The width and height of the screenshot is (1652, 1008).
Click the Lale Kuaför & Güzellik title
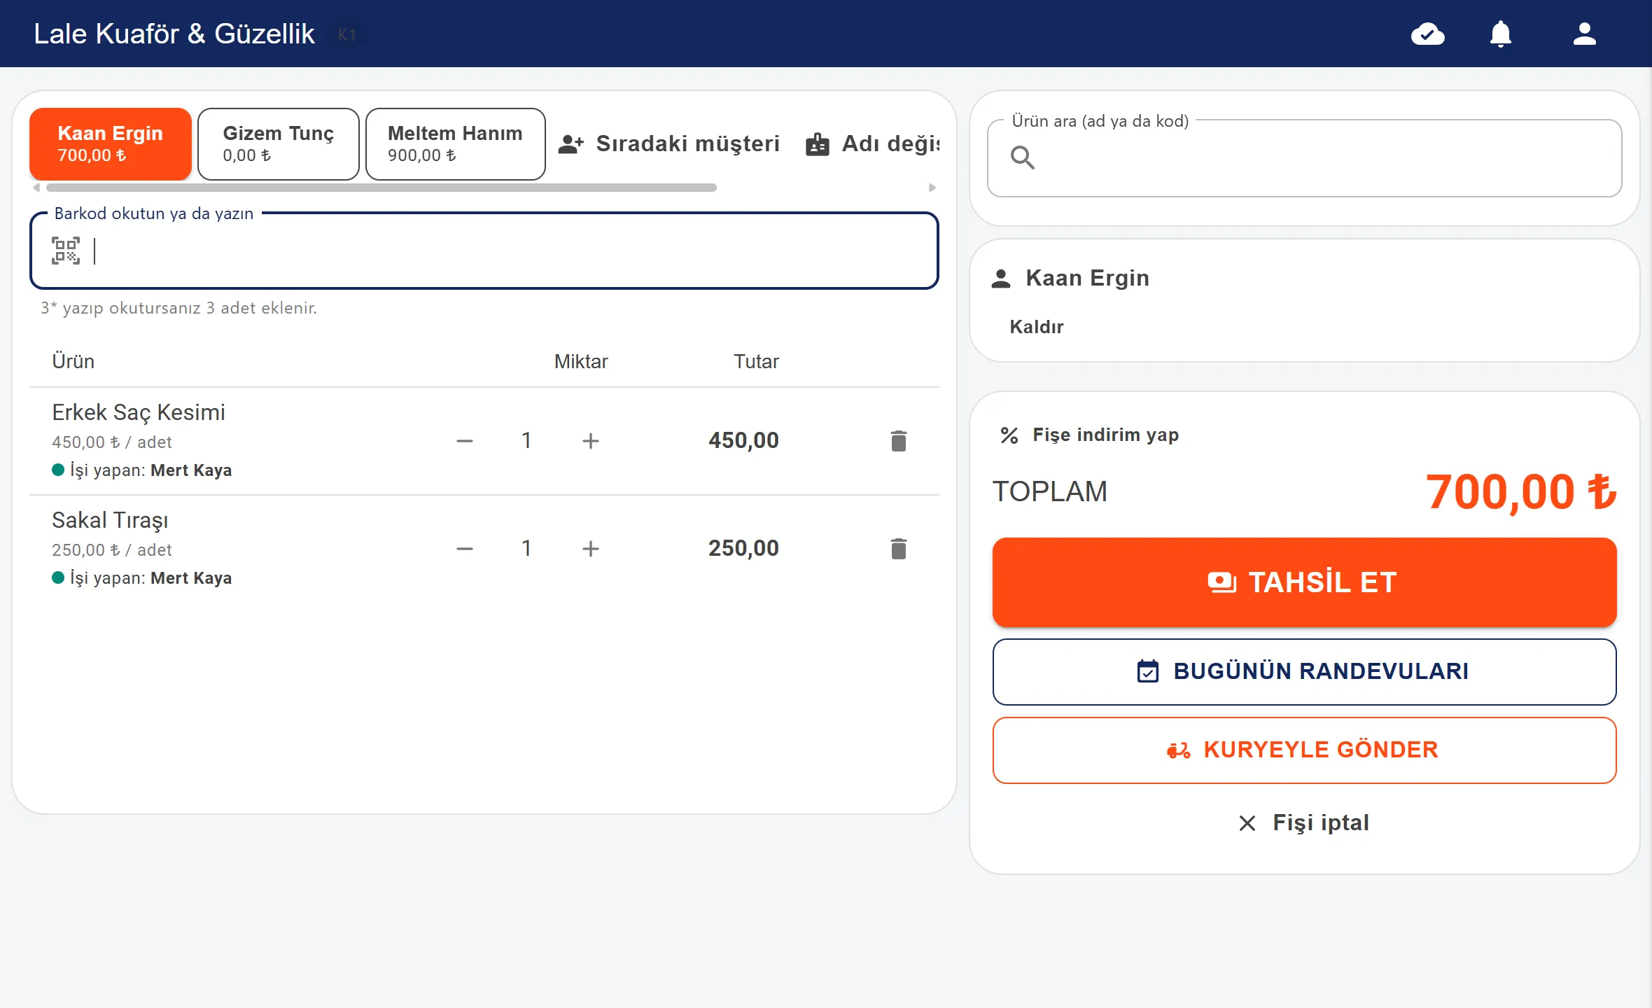[x=174, y=34]
